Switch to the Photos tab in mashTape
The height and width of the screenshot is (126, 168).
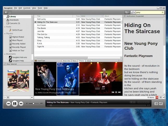pyautogui.click(x=82, y=61)
